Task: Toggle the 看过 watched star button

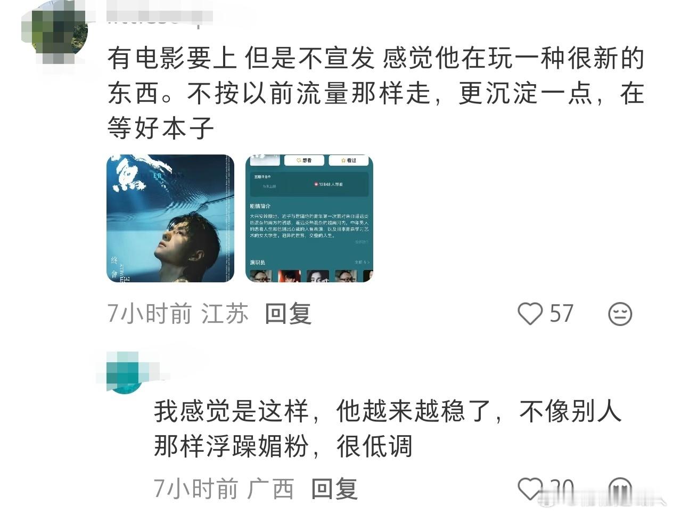Action: coord(349,160)
